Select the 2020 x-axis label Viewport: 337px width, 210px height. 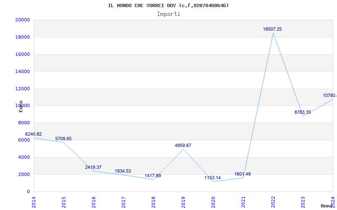tap(213, 202)
